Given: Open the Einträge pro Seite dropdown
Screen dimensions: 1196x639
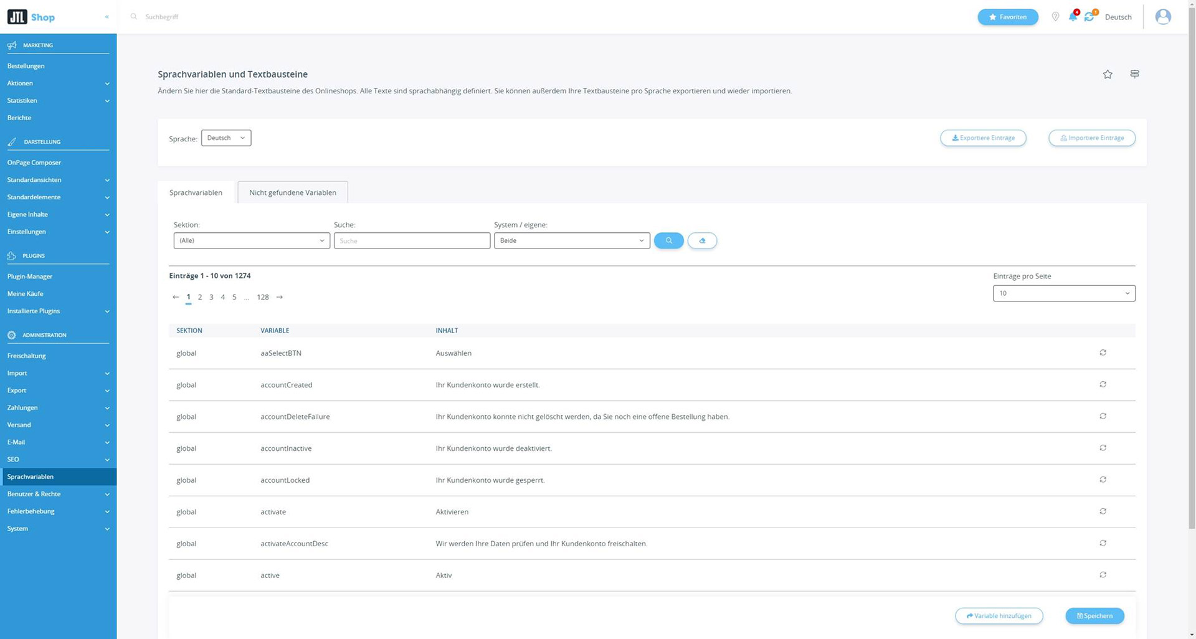Looking at the screenshot, I should click(1064, 293).
